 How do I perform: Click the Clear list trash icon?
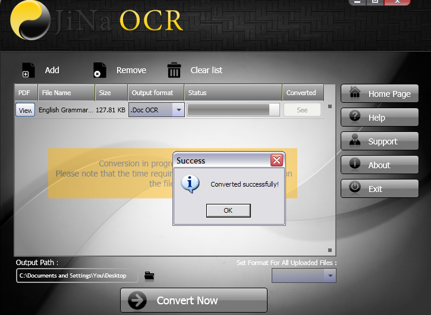174,70
